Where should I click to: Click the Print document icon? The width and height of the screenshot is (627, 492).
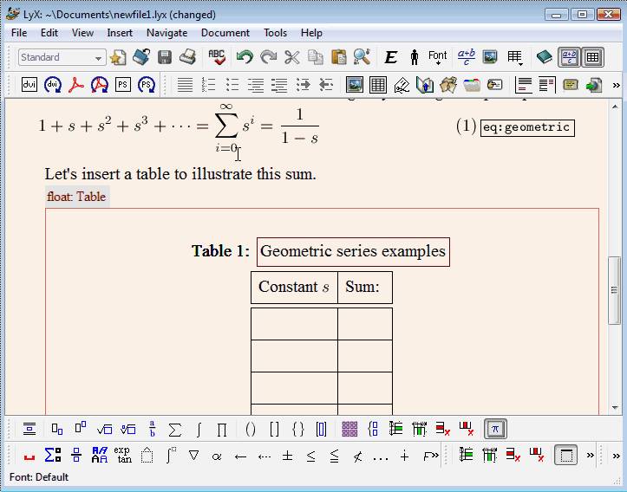pos(187,57)
